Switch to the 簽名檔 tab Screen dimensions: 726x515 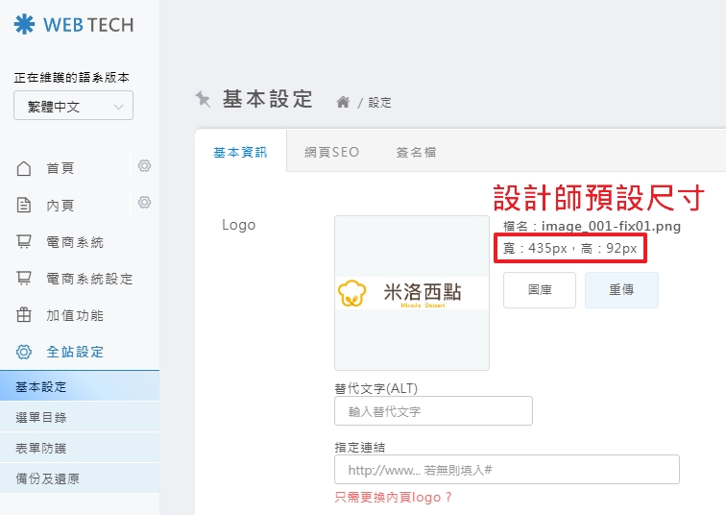pos(416,152)
